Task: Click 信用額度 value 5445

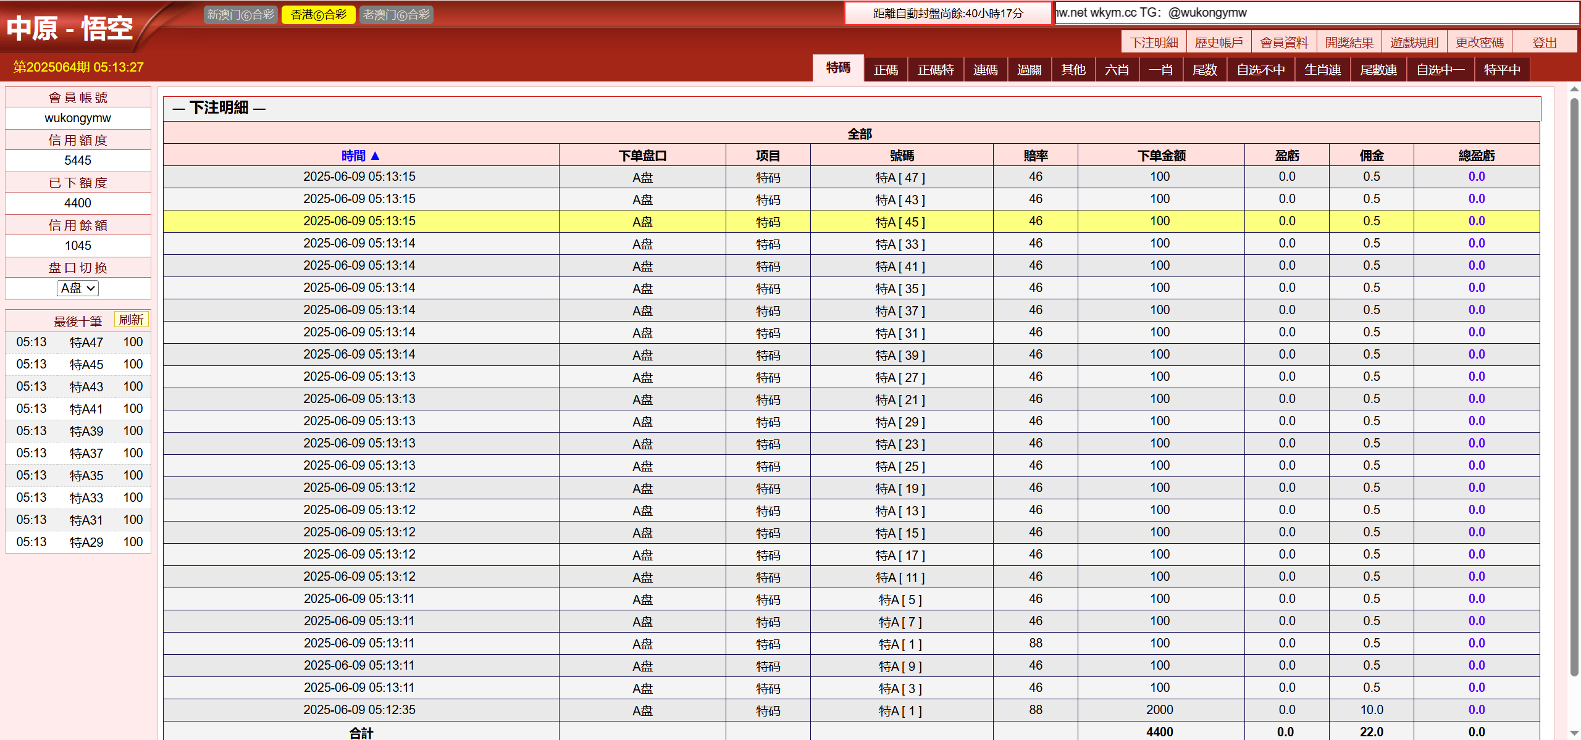Action: pyautogui.click(x=78, y=160)
